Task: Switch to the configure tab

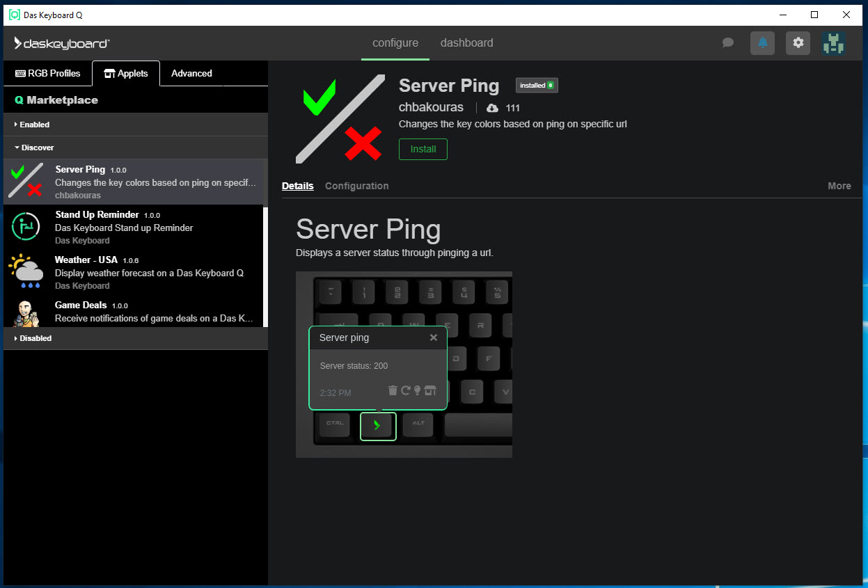Action: tap(395, 43)
